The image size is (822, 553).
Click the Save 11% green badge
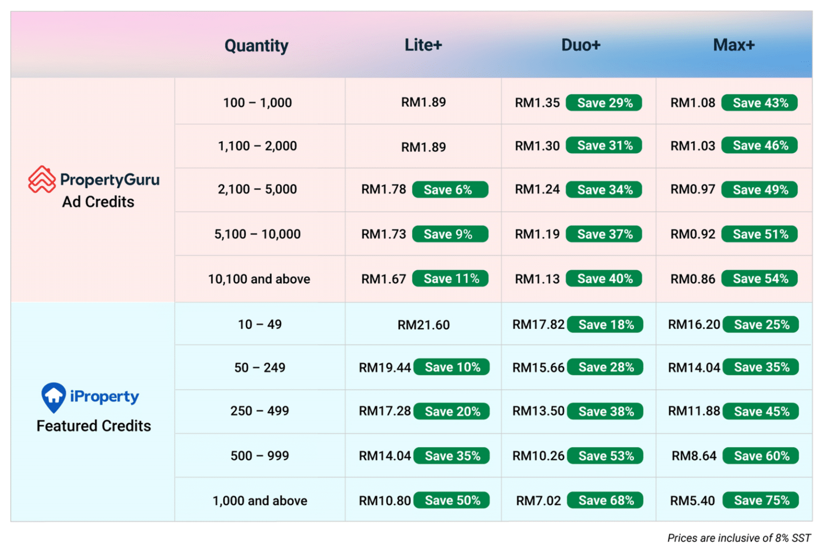(x=450, y=279)
